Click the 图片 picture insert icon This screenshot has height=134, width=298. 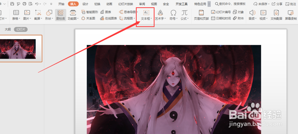pyautogui.click(x=27, y=13)
